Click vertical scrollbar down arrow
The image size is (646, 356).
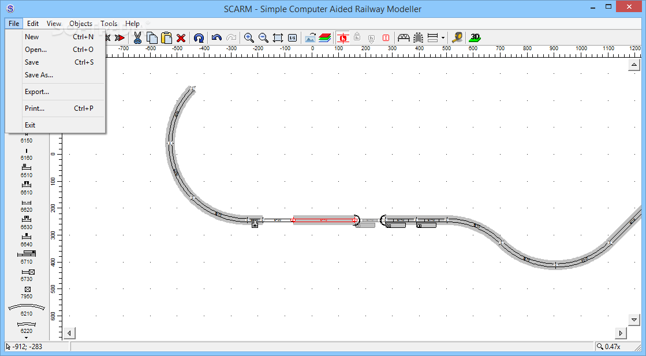634,320
